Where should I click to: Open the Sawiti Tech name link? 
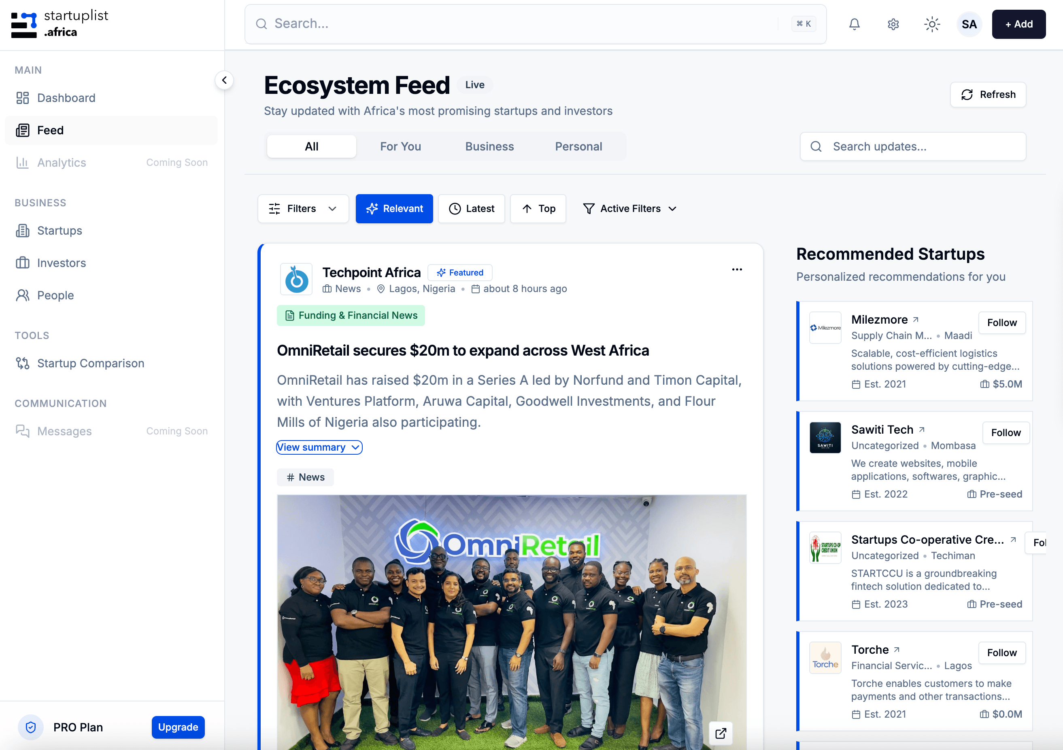tap(882, 430)
